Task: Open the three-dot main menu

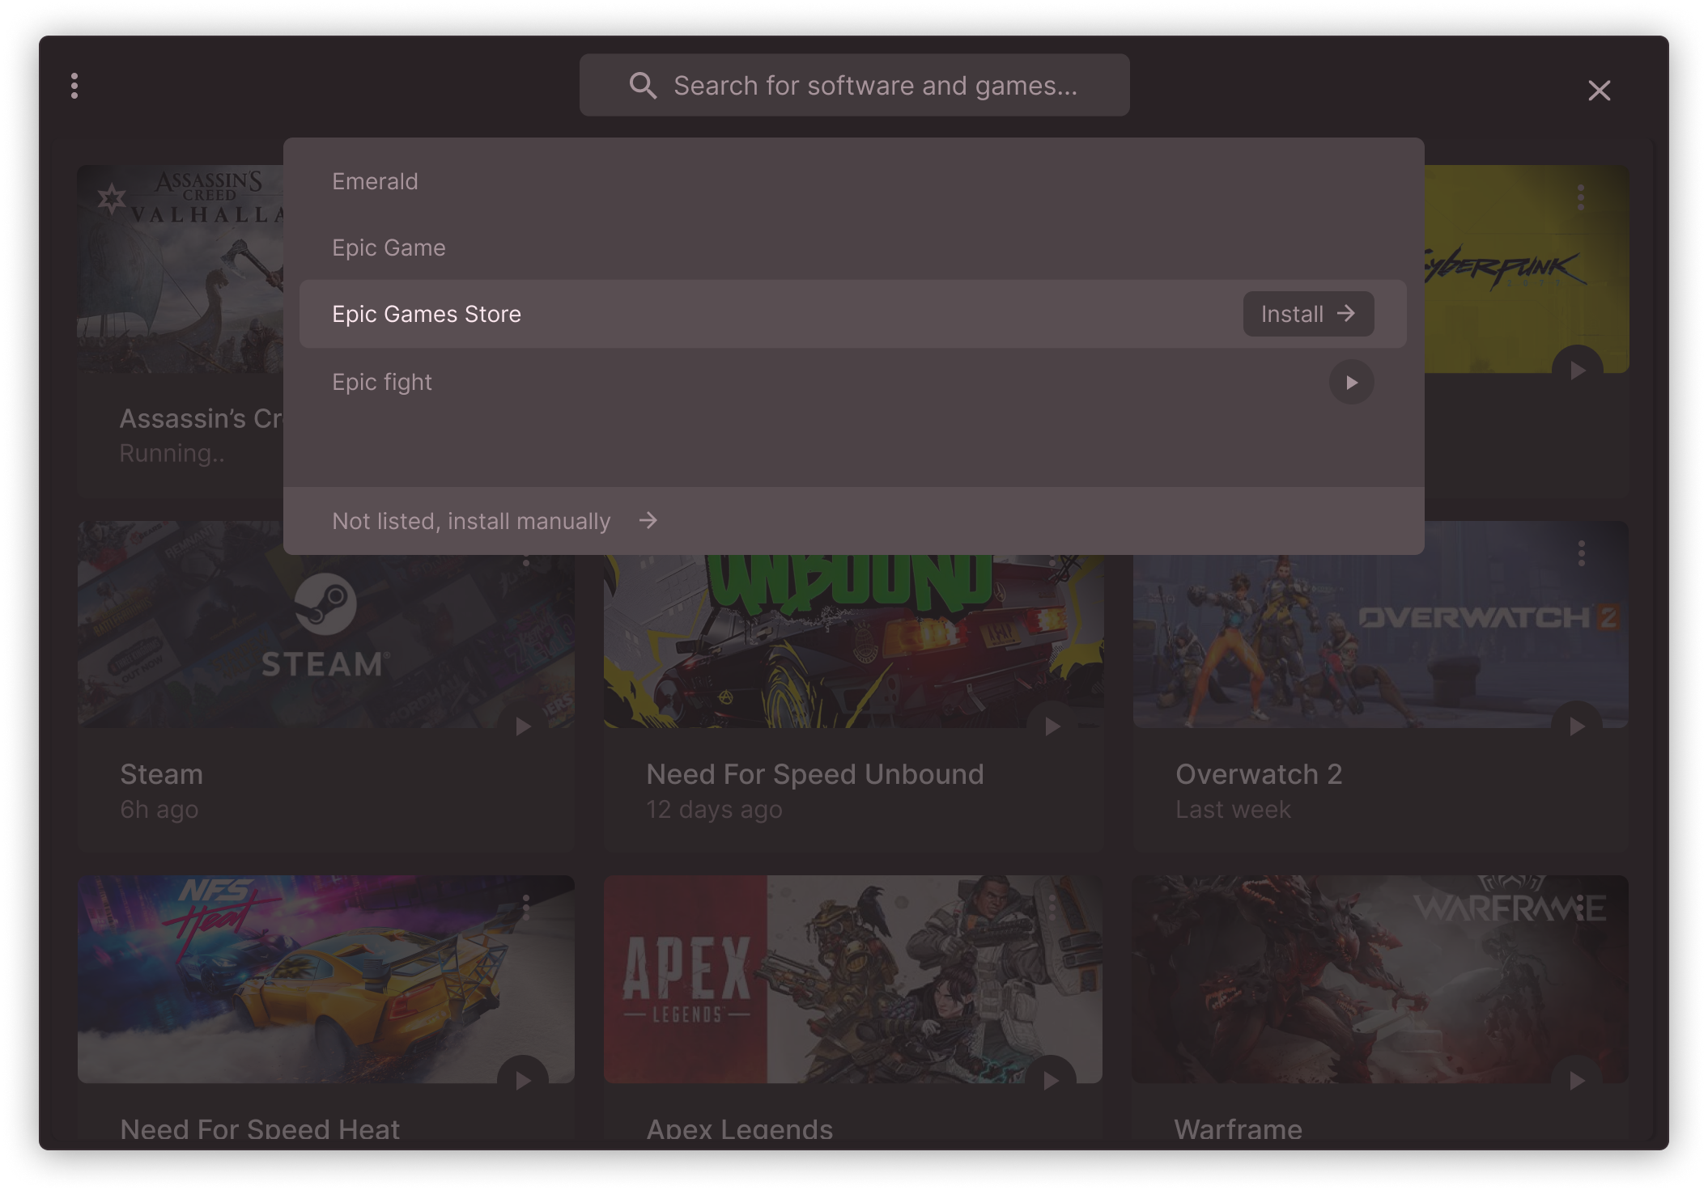Action: [x=74, y=86]
